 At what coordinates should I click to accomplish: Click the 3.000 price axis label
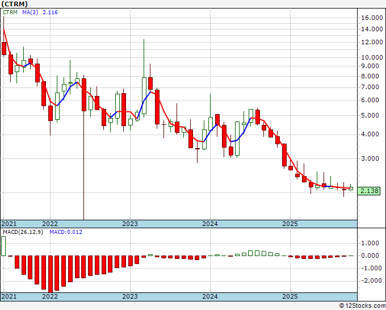[x=370, y=158]
